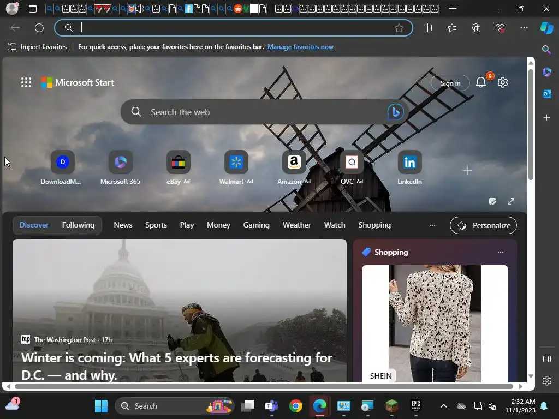Add a new quick link site

467,170
